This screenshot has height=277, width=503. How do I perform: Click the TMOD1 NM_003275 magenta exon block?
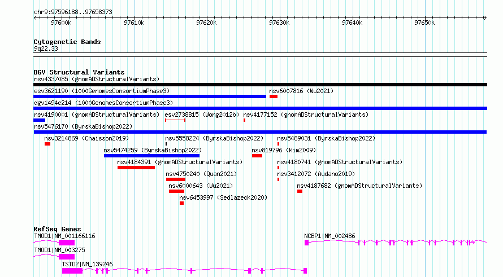point(67,257)
